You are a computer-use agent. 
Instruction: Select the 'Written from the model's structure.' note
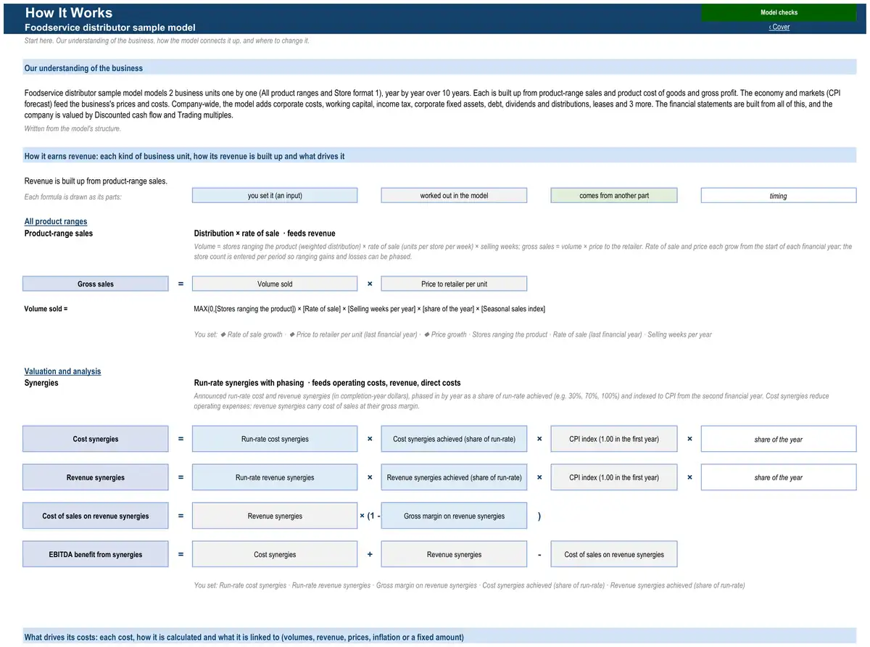click(x=72, y=128)
